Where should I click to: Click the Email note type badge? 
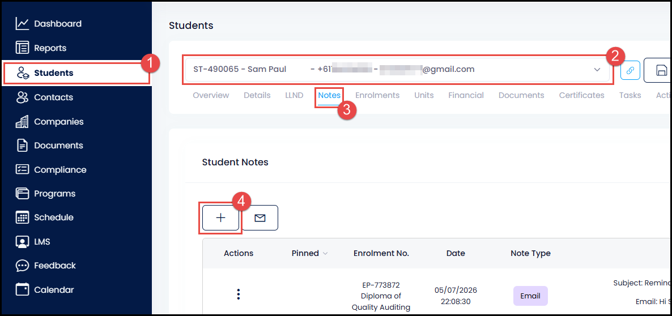[530, 296]
